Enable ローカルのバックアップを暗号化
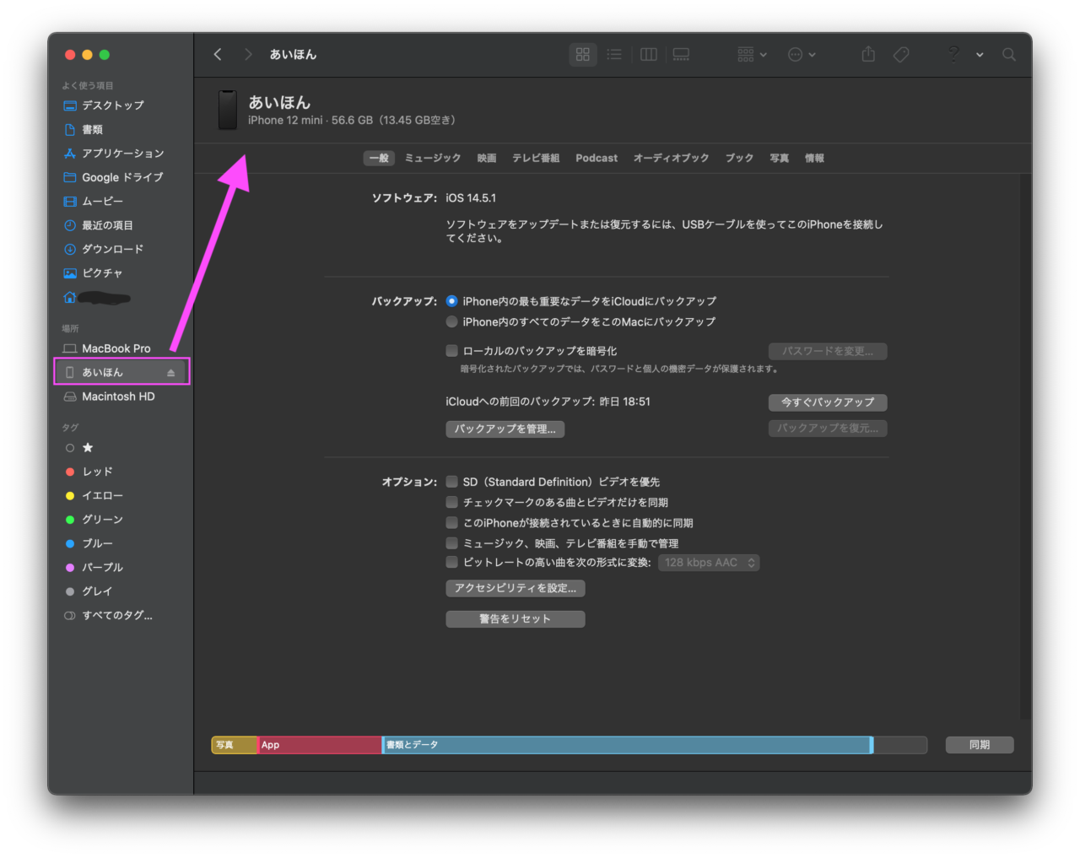Viewport: 1080px width, 858px height. (451, 351)
